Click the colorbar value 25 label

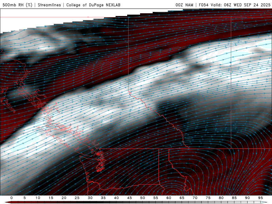tap(77, 198)
